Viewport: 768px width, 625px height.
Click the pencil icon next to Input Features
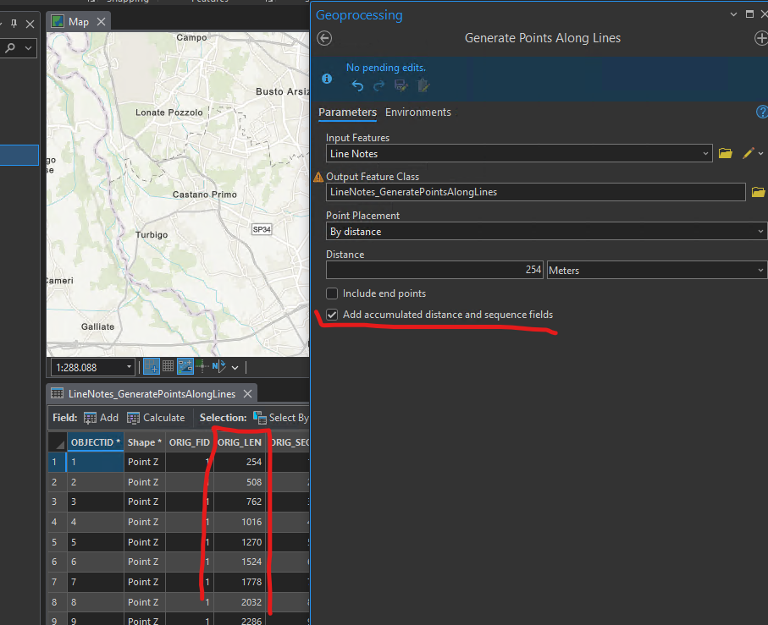[x=748, y=154]
